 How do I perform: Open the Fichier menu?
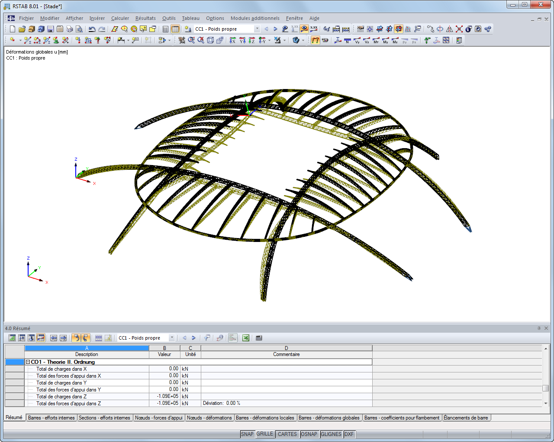(x=26, y=18)
